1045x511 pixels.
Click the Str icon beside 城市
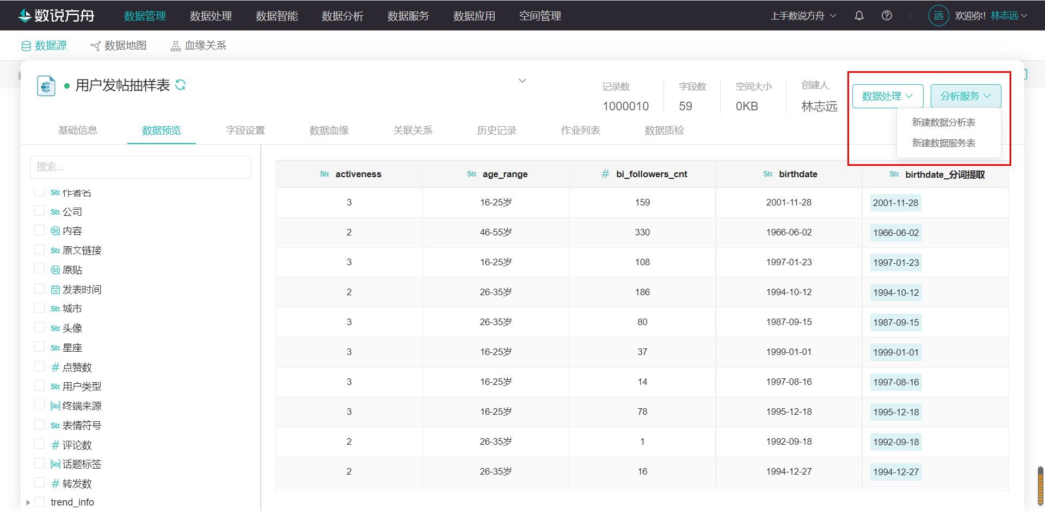click(x=56, y=309)
